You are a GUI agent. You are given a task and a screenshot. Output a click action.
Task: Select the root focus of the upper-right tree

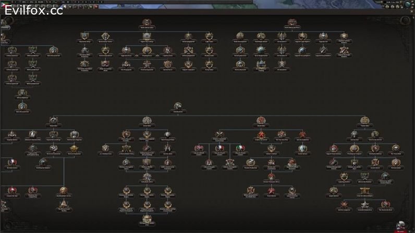tap(292, 23)
